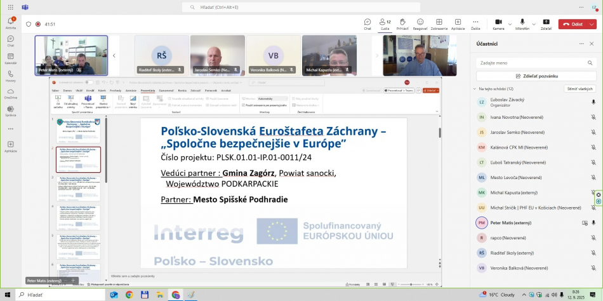Toggle the Mikrofón mute button
603x301 pixels.
522,23
